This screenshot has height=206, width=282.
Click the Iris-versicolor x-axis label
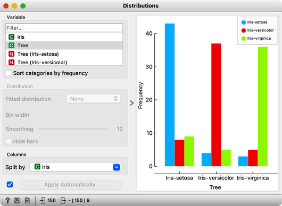[x=216, y=178]
